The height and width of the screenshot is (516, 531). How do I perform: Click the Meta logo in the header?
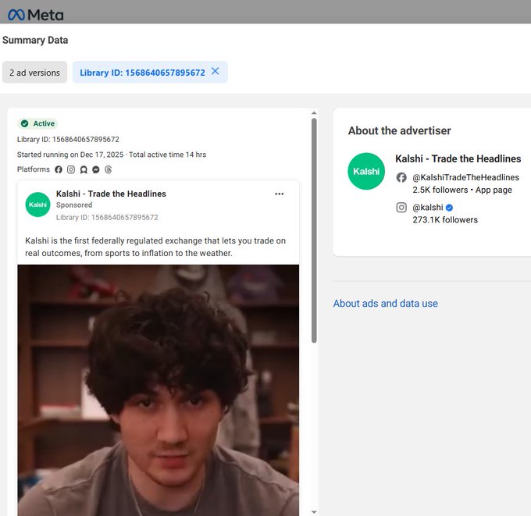[35, 14]
